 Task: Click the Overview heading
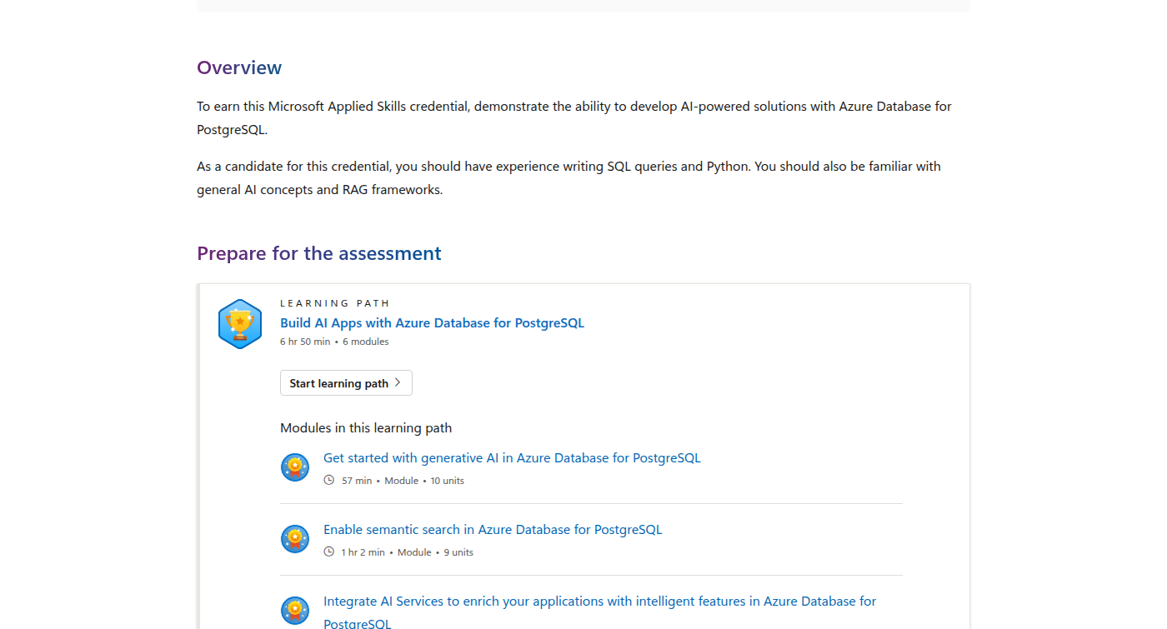[x=239, y=67]
